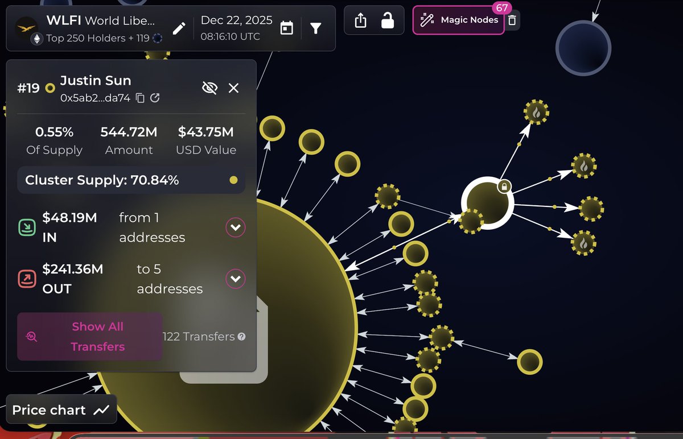
Task: Click the Show All Transfers magnifier icon
Action: [32, 337]
